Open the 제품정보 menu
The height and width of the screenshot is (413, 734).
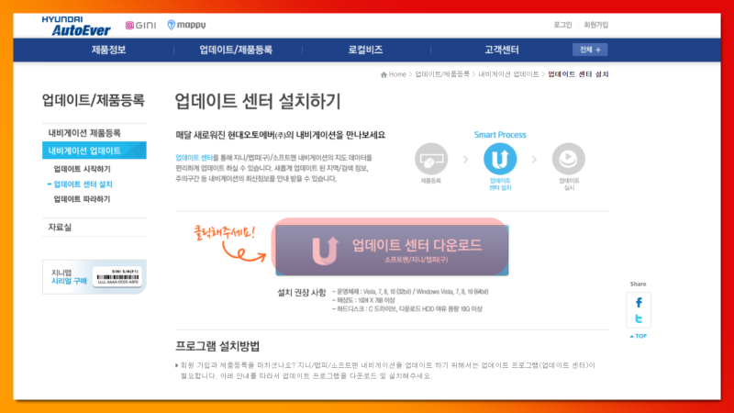coord(108,50)
